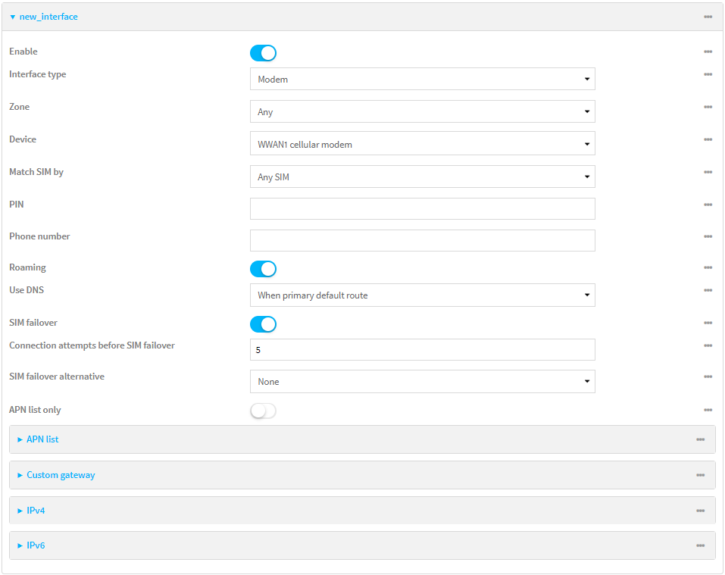Open the Use DNS dropdown

tap(422, 295)
